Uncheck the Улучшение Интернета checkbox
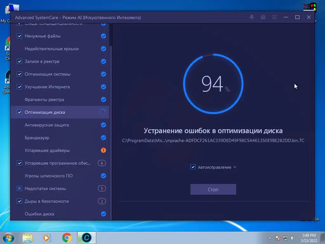Viewport: 325px width, 244px height. (x=19, y=87)
